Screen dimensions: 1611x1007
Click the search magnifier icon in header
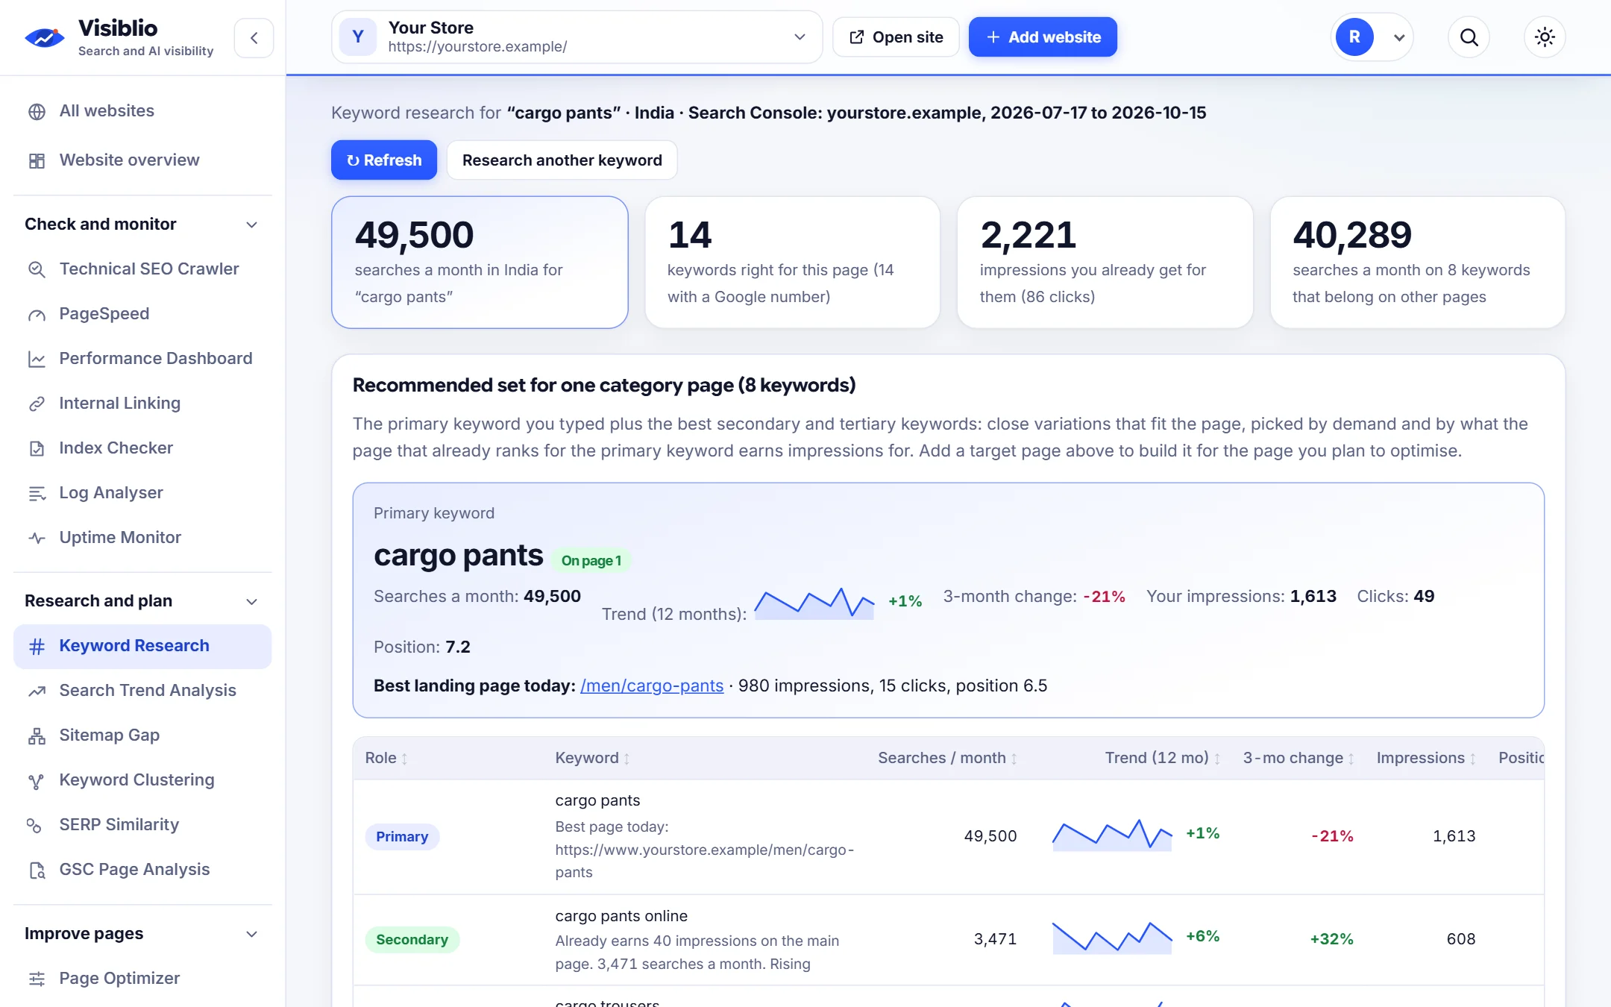(x=1469, y=37)
